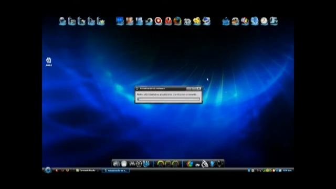Open the blue diamond icon in bottom dock
The height and width of the screenshot is (189, 336).
coord(212,164)
